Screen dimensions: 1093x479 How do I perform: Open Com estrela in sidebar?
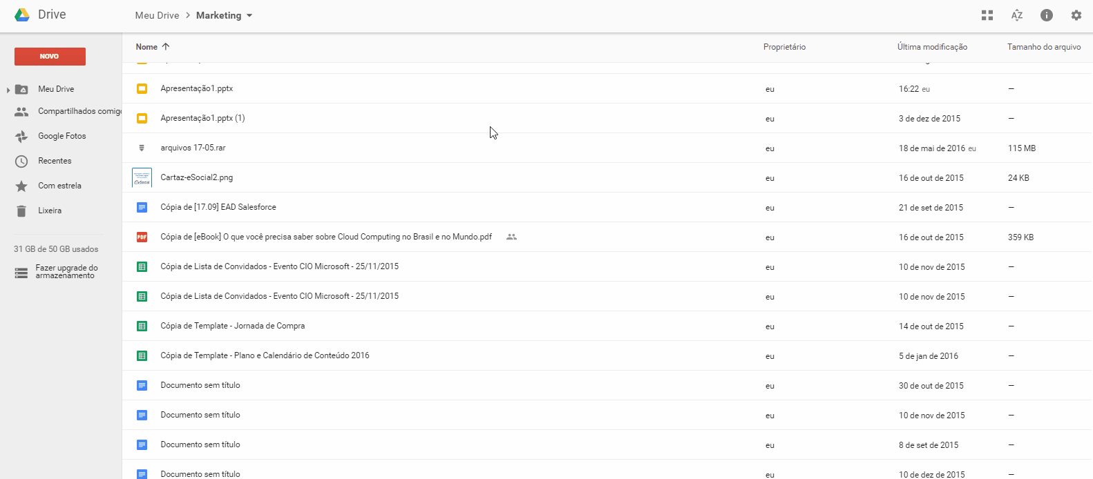tap(59, 186)
